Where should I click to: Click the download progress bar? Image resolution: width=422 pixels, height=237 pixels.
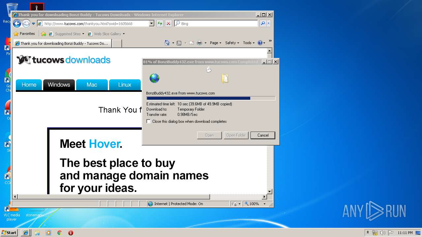(211, 98)
